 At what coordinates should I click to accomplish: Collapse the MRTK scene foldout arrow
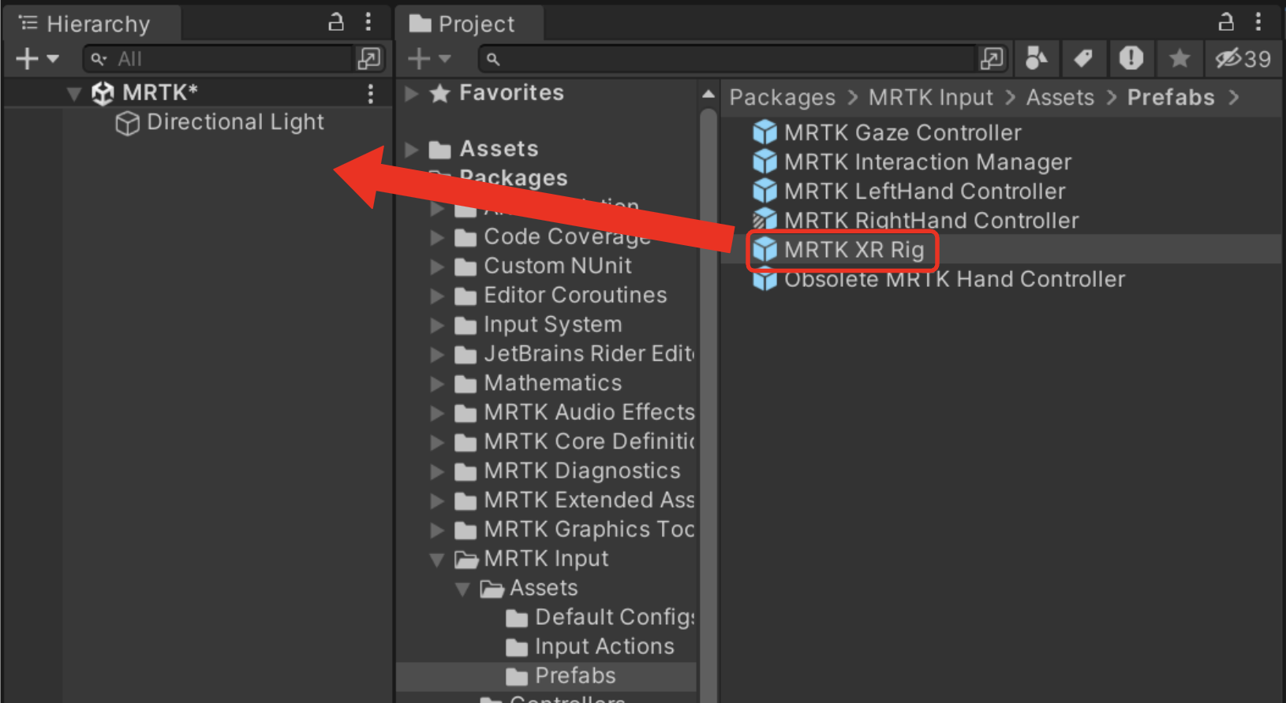point(74,94)
